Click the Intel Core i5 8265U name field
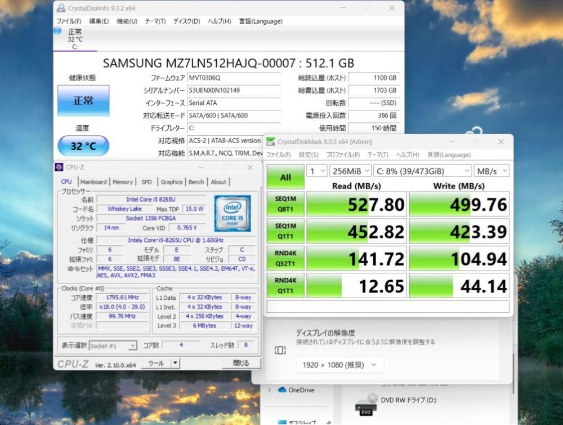Image resolution: width=563 pixels, height=425 pixels. click(x=151, y=199)
